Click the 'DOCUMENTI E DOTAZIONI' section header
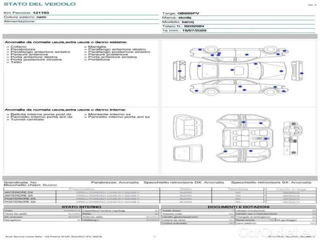Screen dimensions: 320x240 238,207
